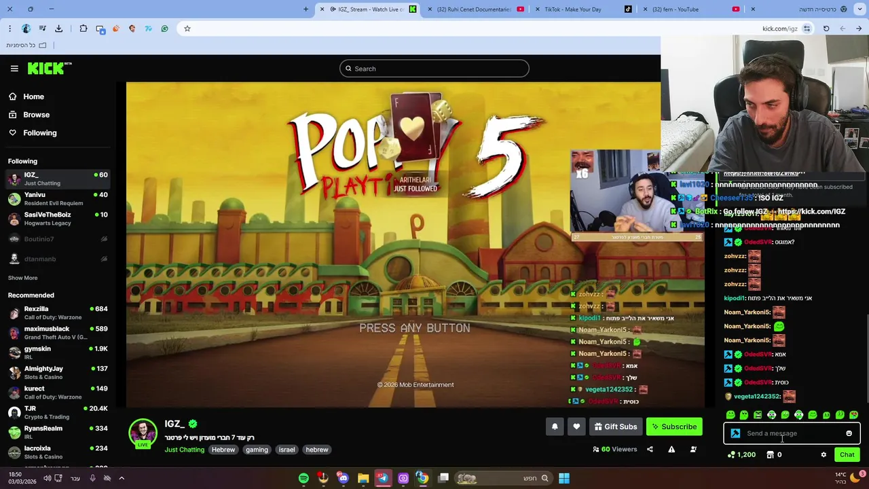The height and width of the screenshot is (489, 869).
Task: Click the Gift Subs button
Action: (616, 427)
